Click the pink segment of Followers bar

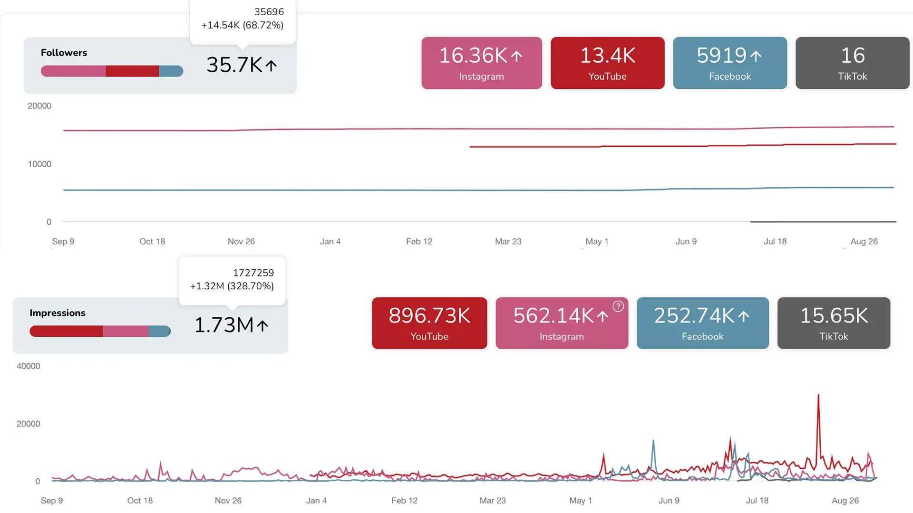tap(73, 71)
